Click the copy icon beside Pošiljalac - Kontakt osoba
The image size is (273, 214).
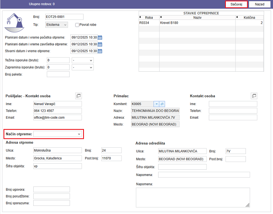(78, 96)
